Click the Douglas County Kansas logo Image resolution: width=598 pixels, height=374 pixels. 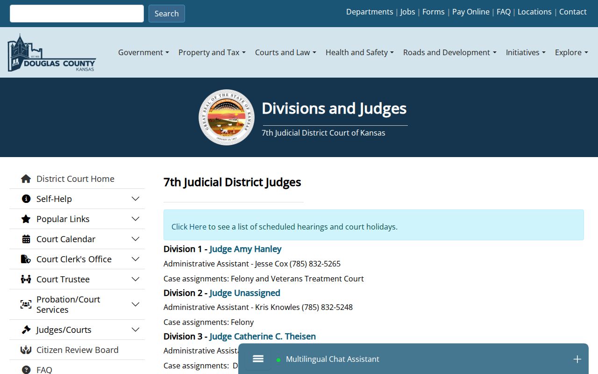51,53
